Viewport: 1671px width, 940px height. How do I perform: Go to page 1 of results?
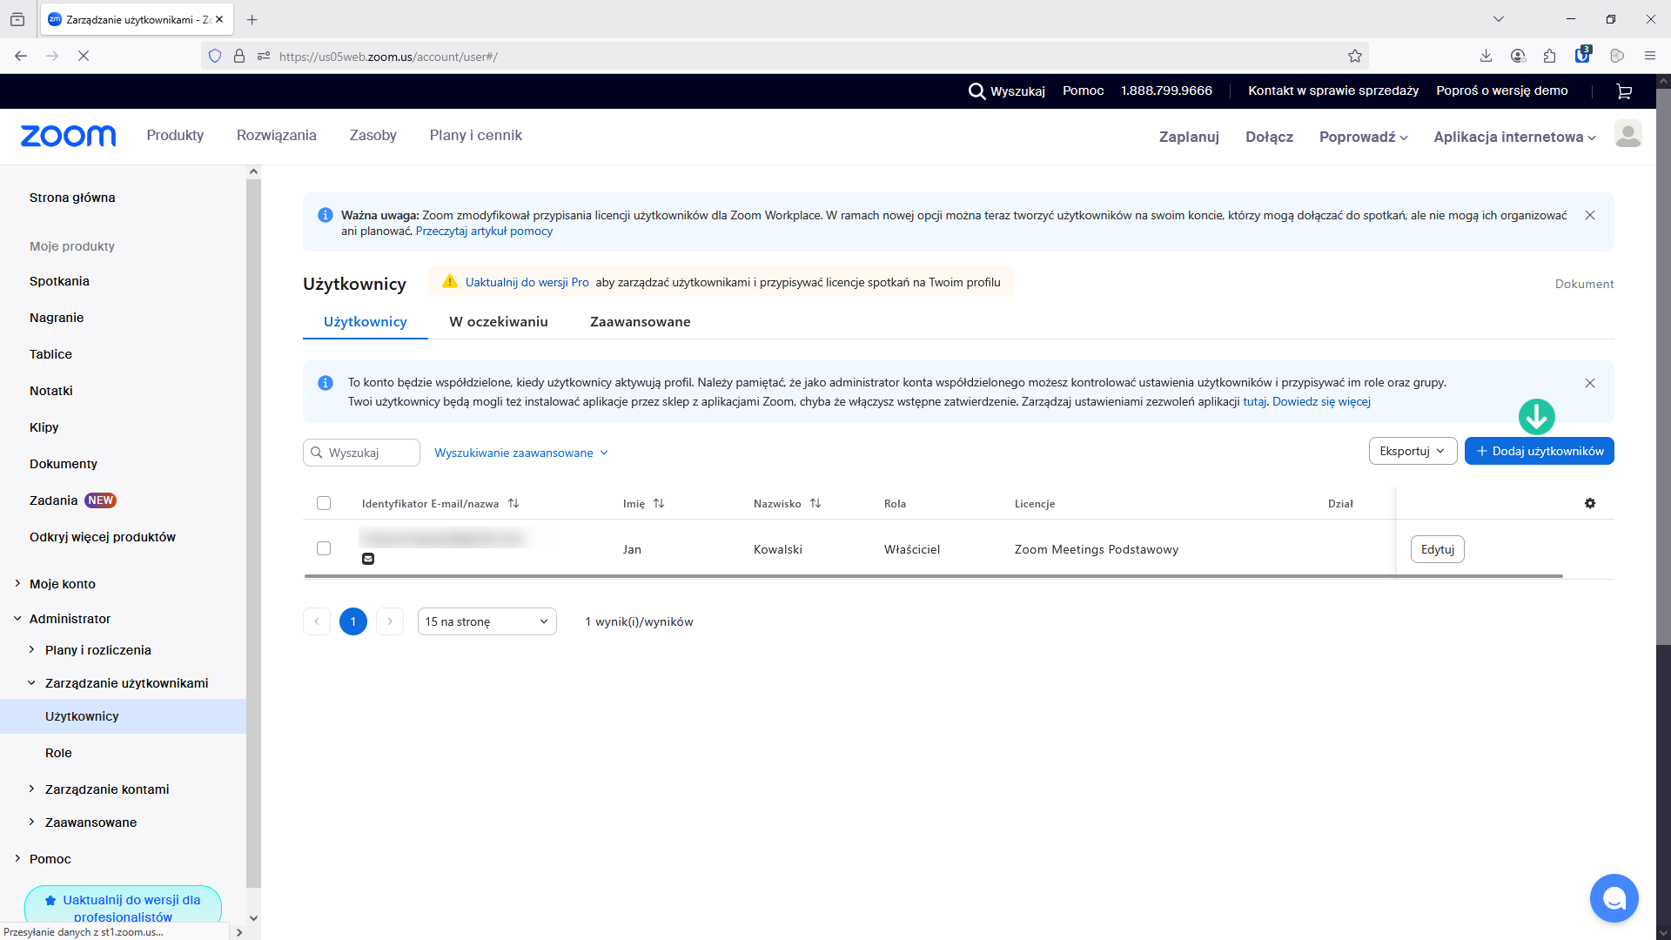click(x=353, y=621)
